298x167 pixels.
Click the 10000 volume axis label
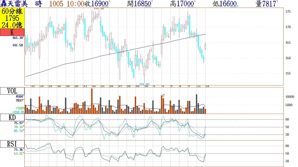pyautogui.click(x=290, y=97)
